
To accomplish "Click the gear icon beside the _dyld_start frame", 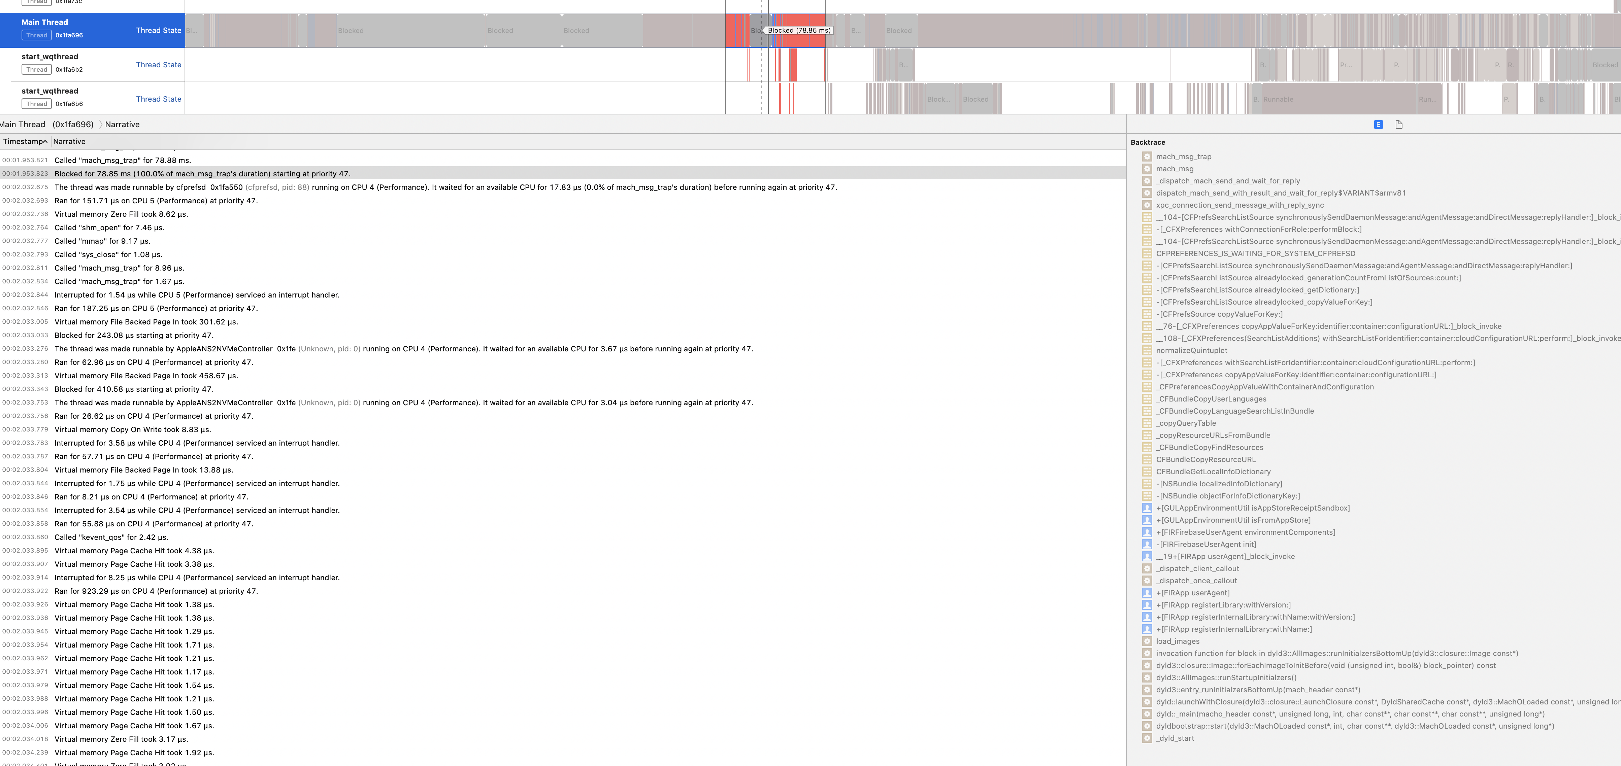I will (1148, 738).
